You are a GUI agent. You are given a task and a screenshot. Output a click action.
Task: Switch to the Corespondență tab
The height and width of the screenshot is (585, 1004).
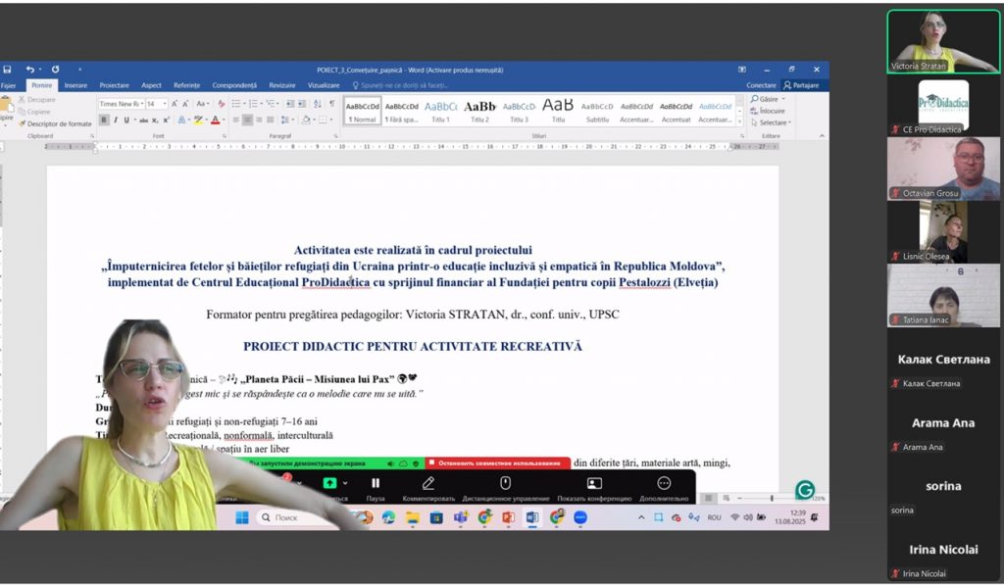click(x=234, y=85)
